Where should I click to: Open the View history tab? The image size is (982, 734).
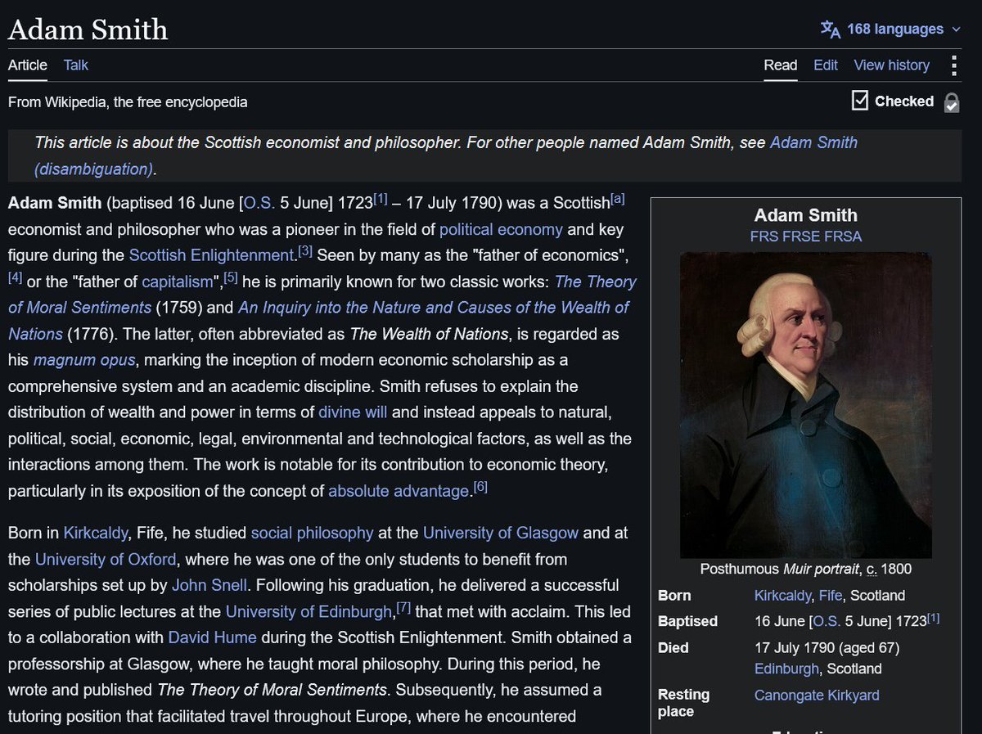[891, 65]
